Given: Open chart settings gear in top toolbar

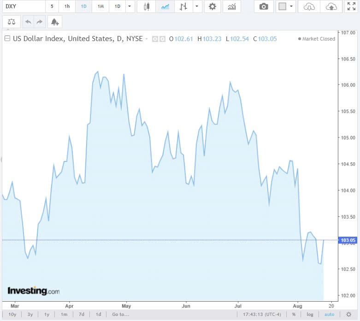Looking at the screenshot, I should click(212, 6).
